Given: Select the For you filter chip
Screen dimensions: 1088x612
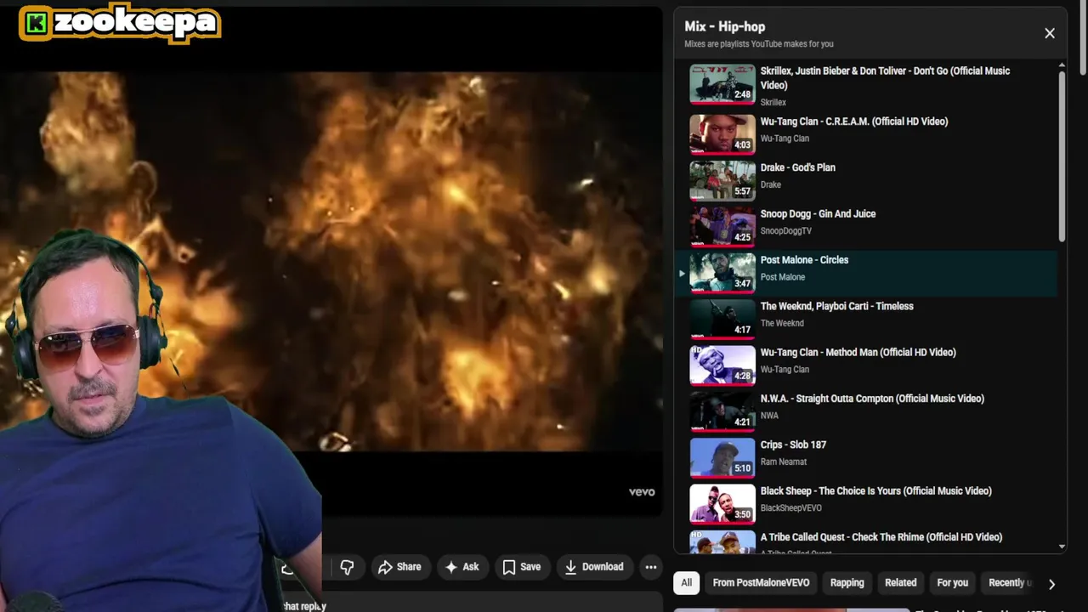Looking at the screenshot, I should (952, 582).
